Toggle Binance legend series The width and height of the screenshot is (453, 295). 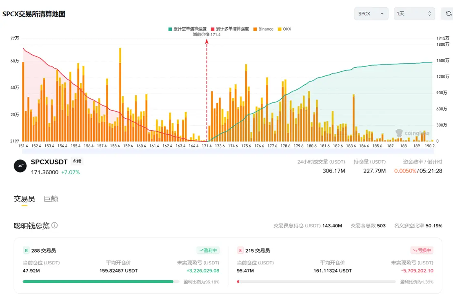pyautogui.click(x=263, y=29)
